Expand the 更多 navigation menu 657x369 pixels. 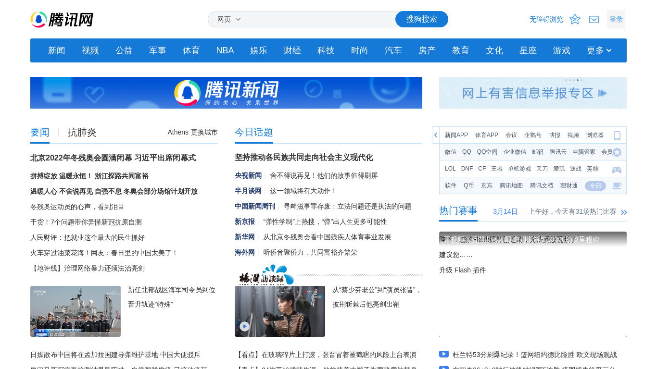(599, 50)
